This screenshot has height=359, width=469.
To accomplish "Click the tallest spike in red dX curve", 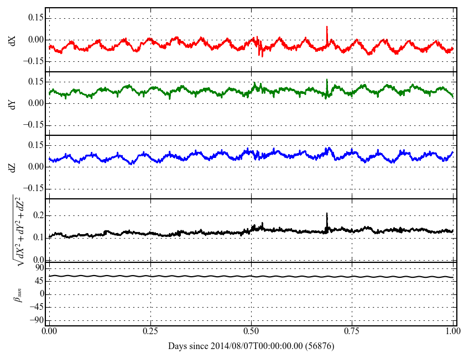I will [x=327, y=27].
